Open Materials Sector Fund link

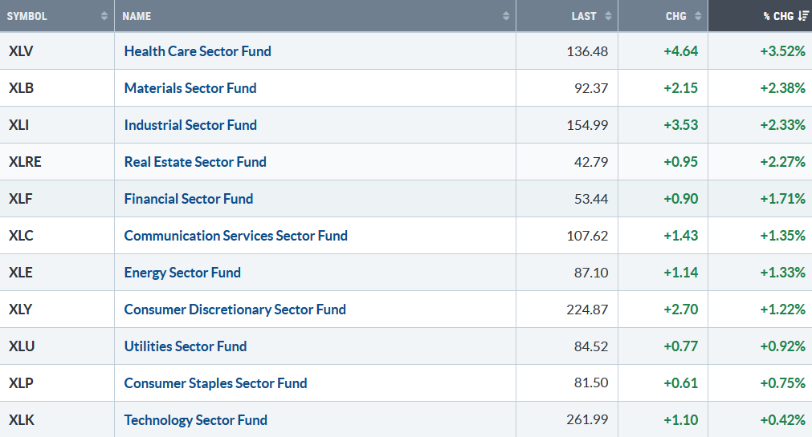pyautogui.click(x=190, y=88)
